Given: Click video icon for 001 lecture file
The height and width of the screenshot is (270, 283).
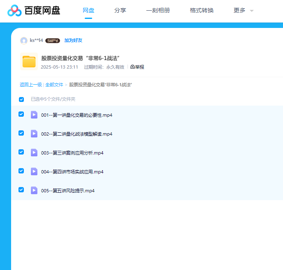Looking at the screenshot, I should (34, 115).
